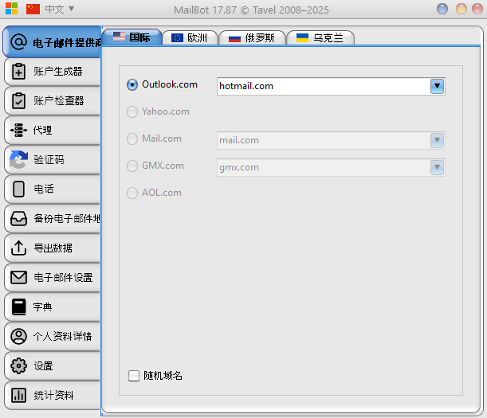Click the 随机域名 label text
Image resolution: width=487 pixels, height=418 pixels.
click(x=163, y=376)
